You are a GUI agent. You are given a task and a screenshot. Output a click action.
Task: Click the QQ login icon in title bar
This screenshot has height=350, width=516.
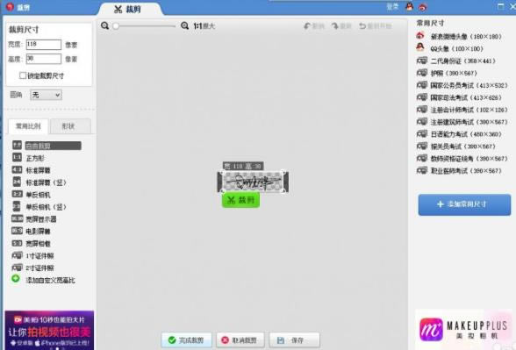tap(409, 6)
